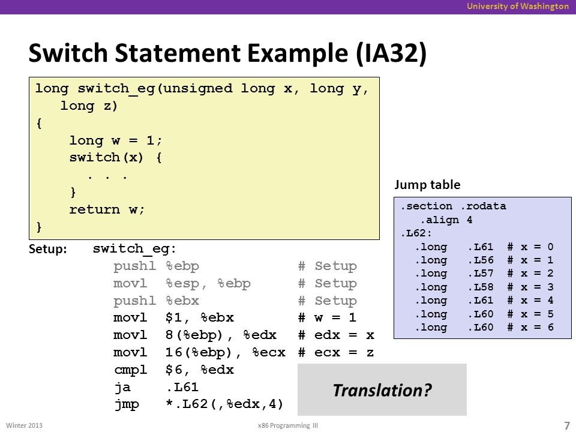The width and height of the screenshot is (576, 432).
Task: Click the ".L57" entry for x = 2
Action: [x=481, y=274]
